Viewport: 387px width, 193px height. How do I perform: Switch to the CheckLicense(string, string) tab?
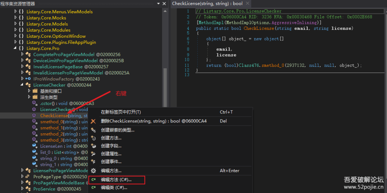tap(207, 3)
